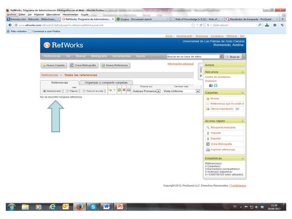292x219 pixels.
Task: Open Firefox Marcadores menu
Action: coord(53,15)
